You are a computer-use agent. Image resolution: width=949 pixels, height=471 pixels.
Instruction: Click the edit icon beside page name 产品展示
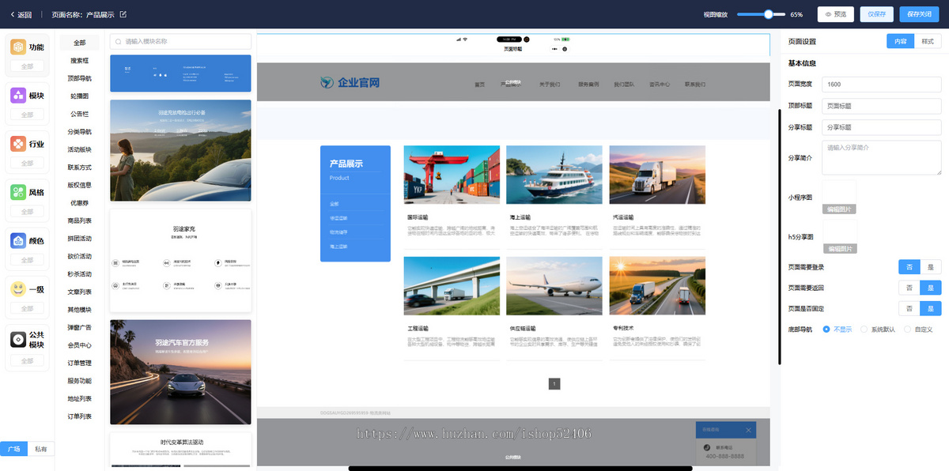click(123, 14)
